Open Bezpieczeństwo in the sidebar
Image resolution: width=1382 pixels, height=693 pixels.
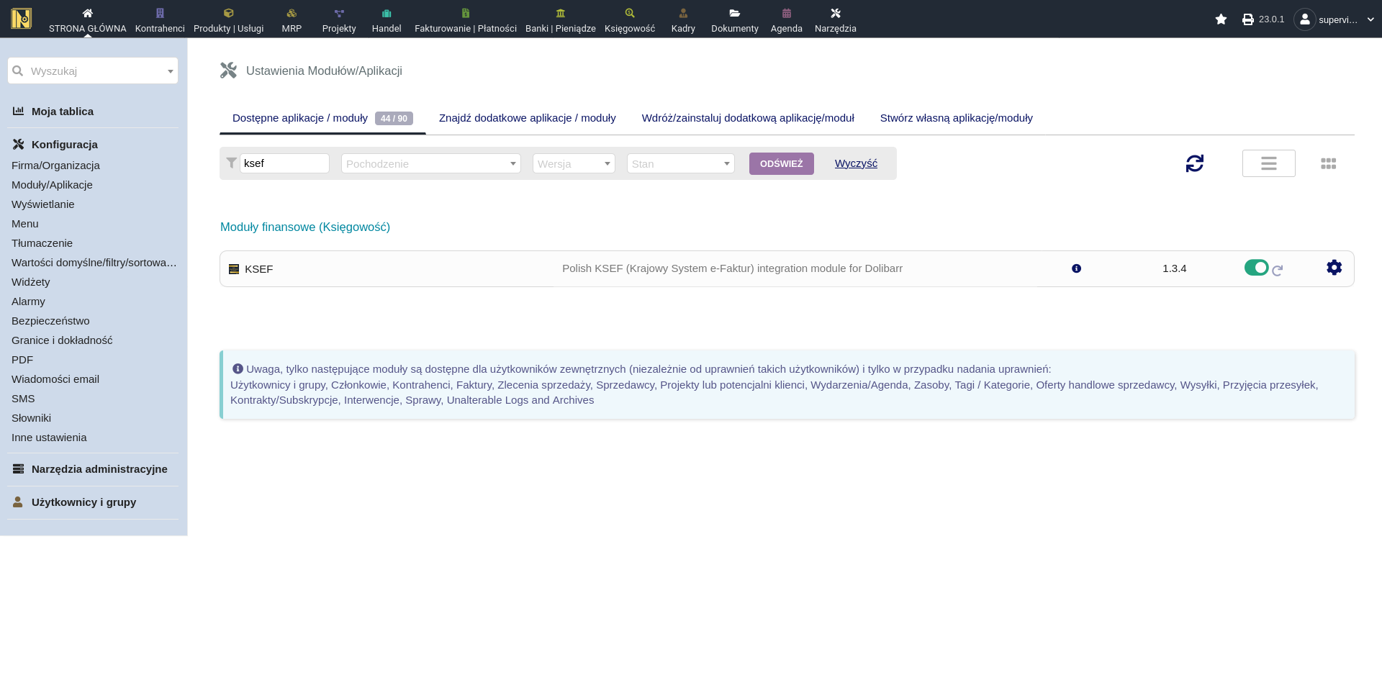[50, 321]
